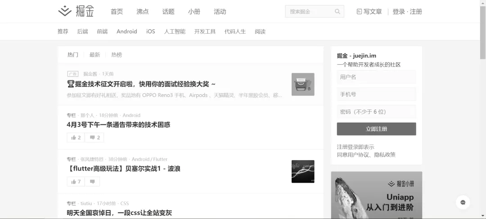The width and height of the screenshot is (486, 219).
Task: Select the iOS category
Action: 151,31
